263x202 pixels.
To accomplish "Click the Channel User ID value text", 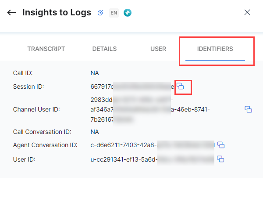I will click(149, 109).
